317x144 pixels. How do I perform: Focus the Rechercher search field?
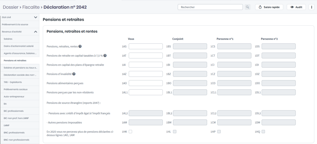[210, 7]
